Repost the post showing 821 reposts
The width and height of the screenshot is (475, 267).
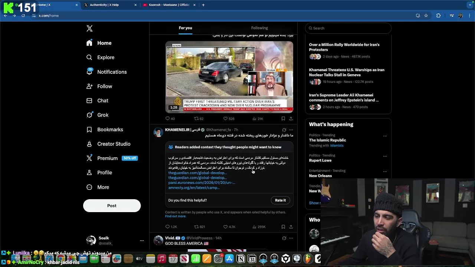200,227
